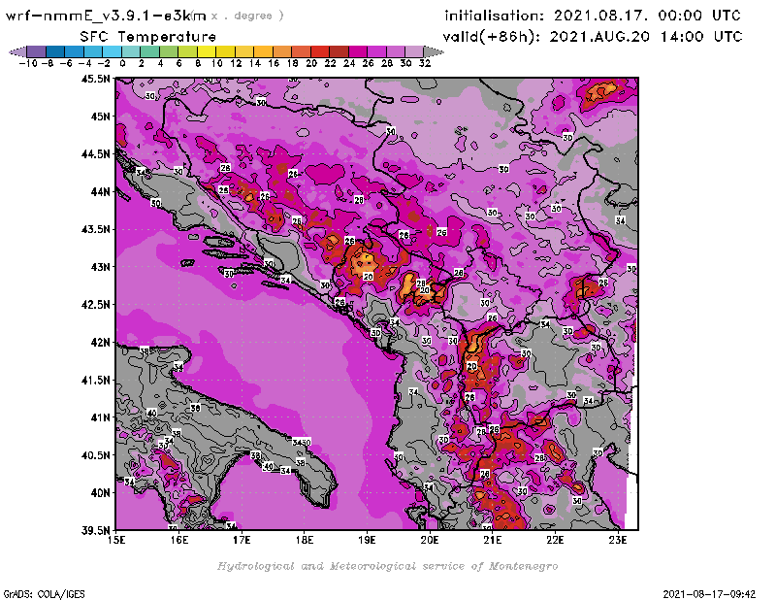Select the '2021-08-17-09:42' timestamp
The height and width of the screenshot is (600, 776).
click(709, 594)
